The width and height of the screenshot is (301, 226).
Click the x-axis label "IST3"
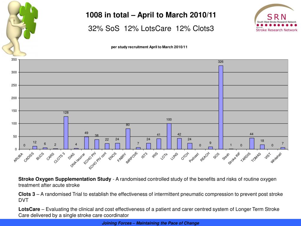tap(144, 155)
